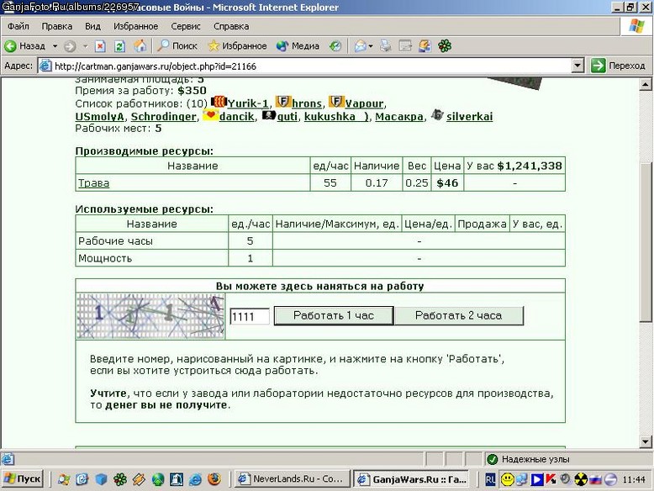Viewport: 654px width, 491px height.
Task: Click the Media (Медиа) toolbar icon
Action: (298, 46)
